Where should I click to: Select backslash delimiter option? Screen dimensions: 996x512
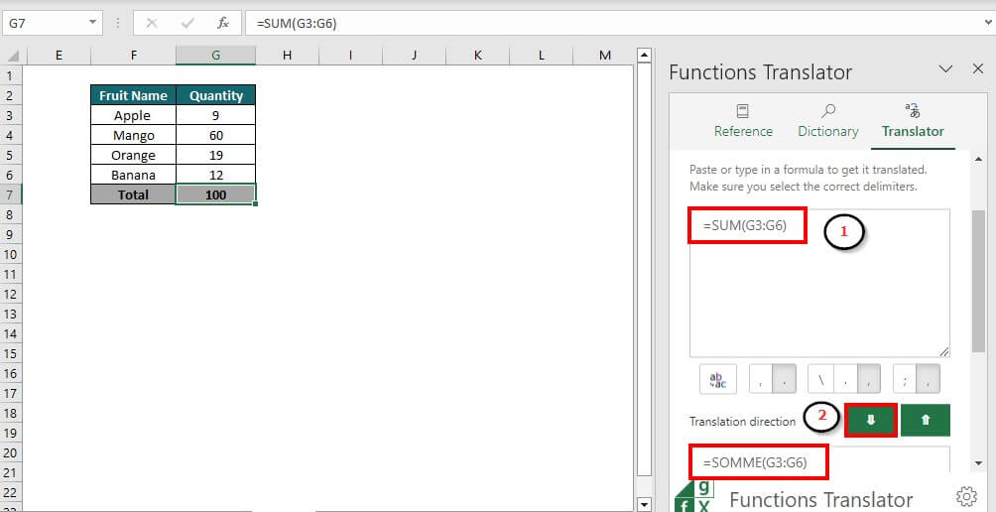coord(820,379)
